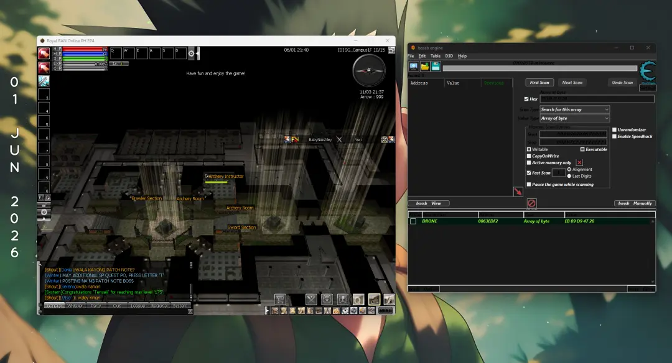This screenshot has width=672, height=363.
Task: Click the save floppy disk icon
Action: coord(436,67)
